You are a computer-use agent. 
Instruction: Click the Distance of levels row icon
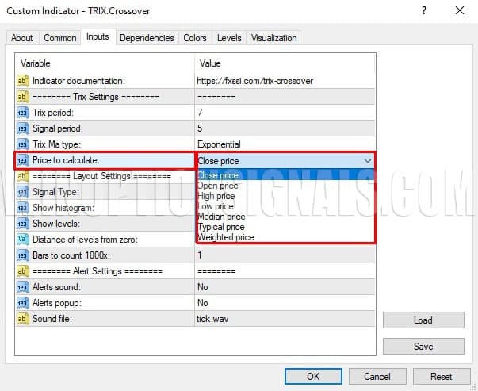click(22, 240)
